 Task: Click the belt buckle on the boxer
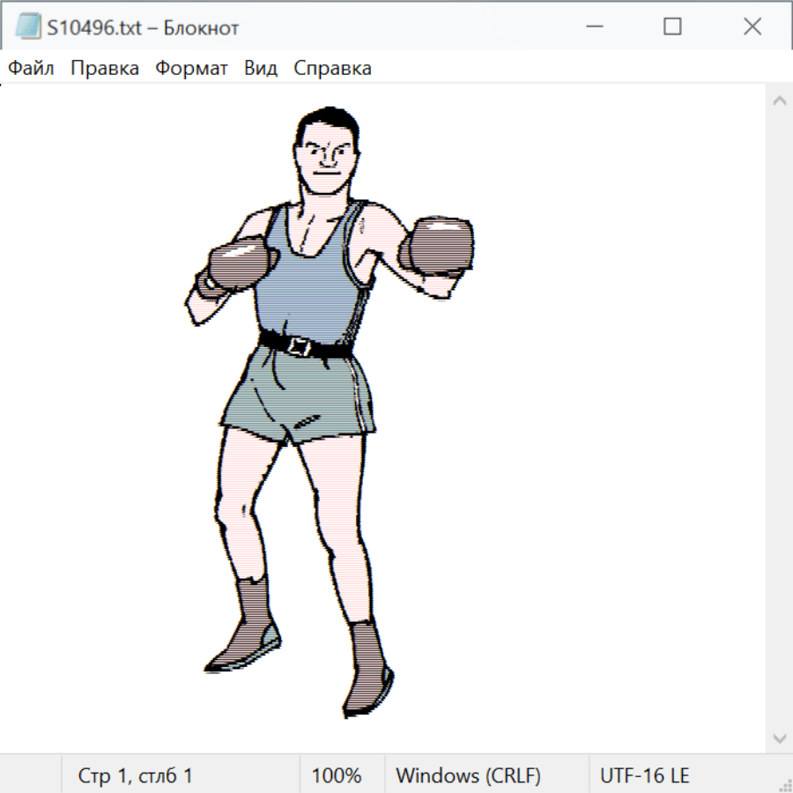tap(300, 346)
